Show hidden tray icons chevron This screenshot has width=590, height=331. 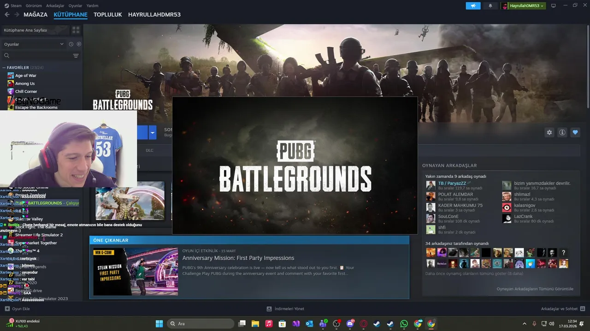[524, 324]
